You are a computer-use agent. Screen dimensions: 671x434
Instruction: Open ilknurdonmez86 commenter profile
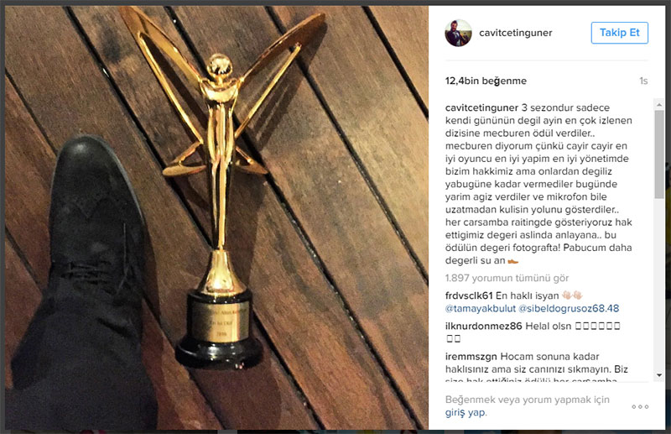click(x=484, y=326)
